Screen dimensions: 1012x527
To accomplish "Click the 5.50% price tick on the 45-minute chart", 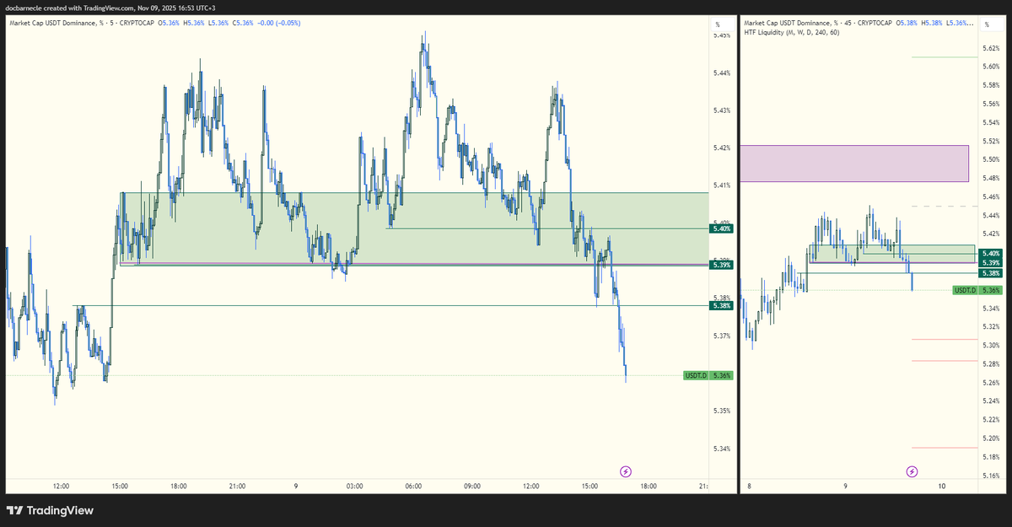I will pos(991,159).
